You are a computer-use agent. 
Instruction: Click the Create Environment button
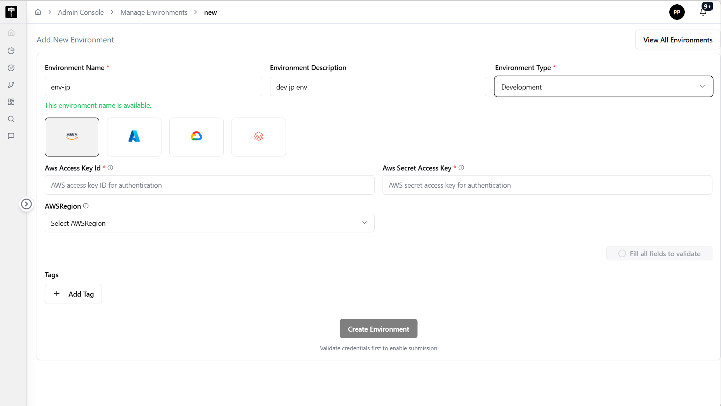(378, 329)
